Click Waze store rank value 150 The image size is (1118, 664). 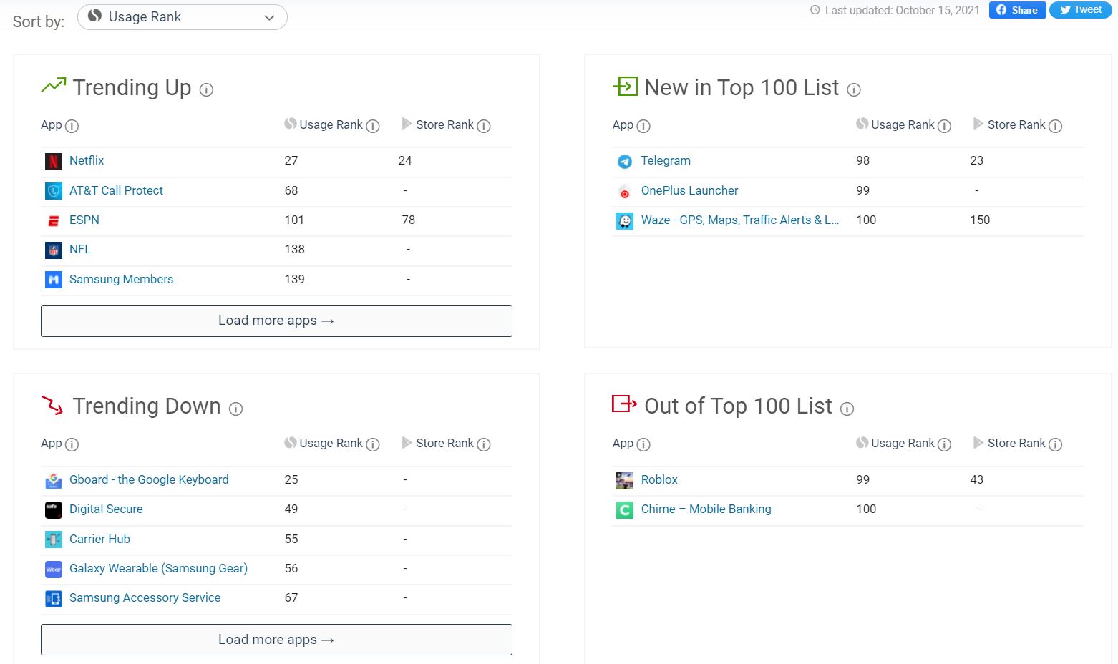pos(980,220)
